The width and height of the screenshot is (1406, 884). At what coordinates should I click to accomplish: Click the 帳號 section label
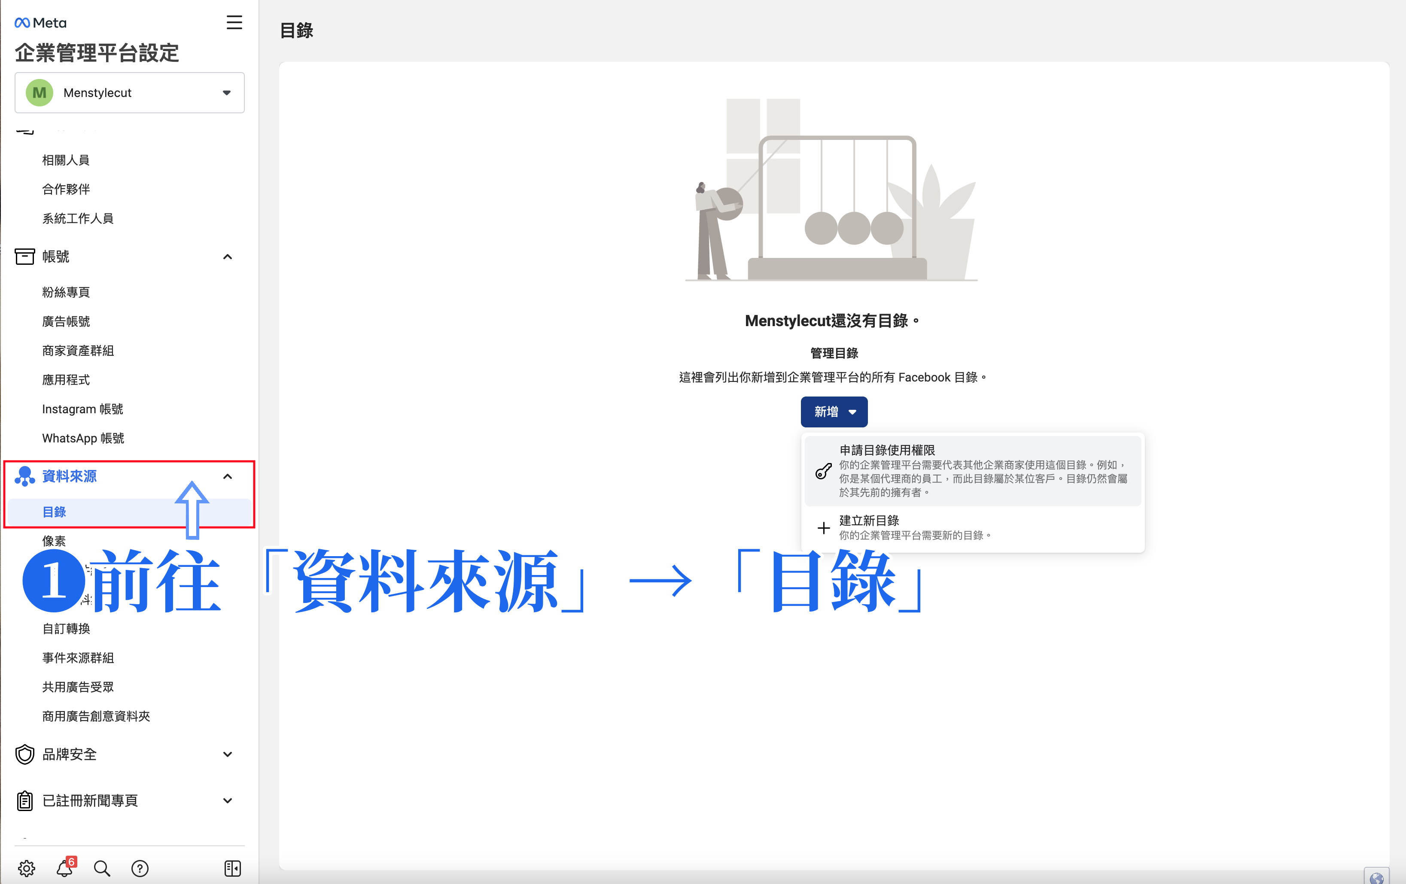point(55,257)
